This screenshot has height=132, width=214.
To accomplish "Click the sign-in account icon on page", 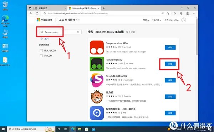I will point(184,20).
